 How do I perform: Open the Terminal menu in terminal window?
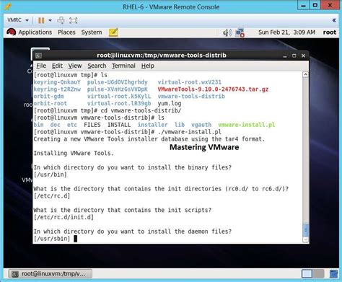click(123, 66)
